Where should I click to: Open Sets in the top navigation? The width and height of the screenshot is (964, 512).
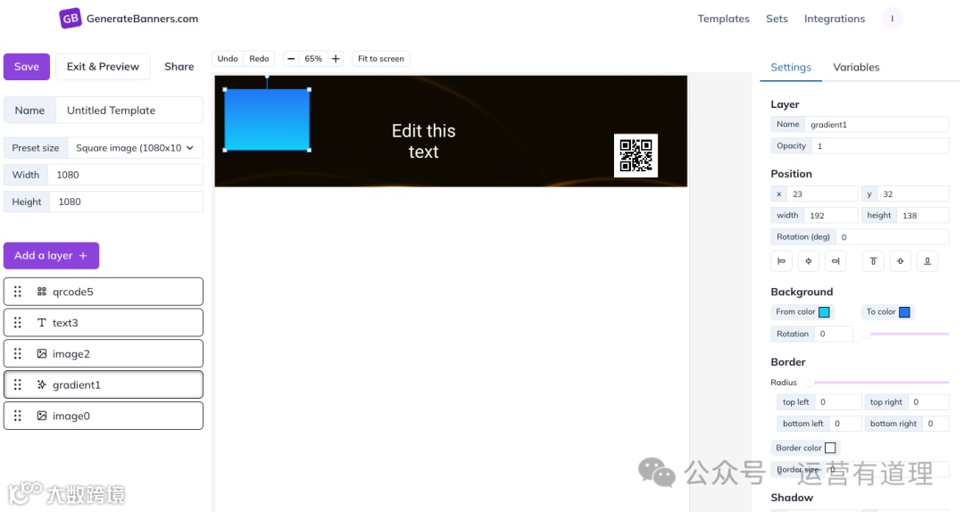(x=777, y=19)
